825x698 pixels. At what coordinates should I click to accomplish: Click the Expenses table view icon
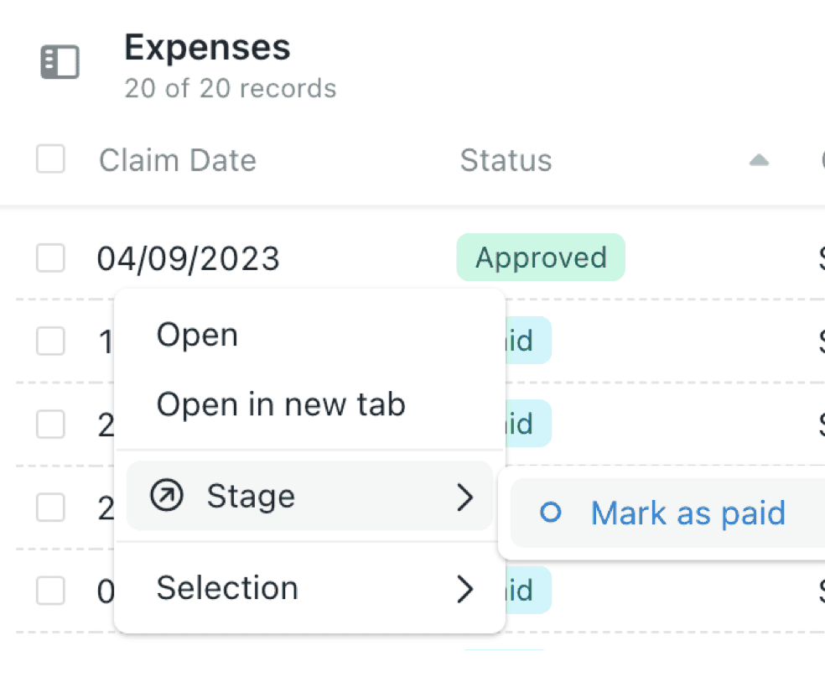[60, 61]
